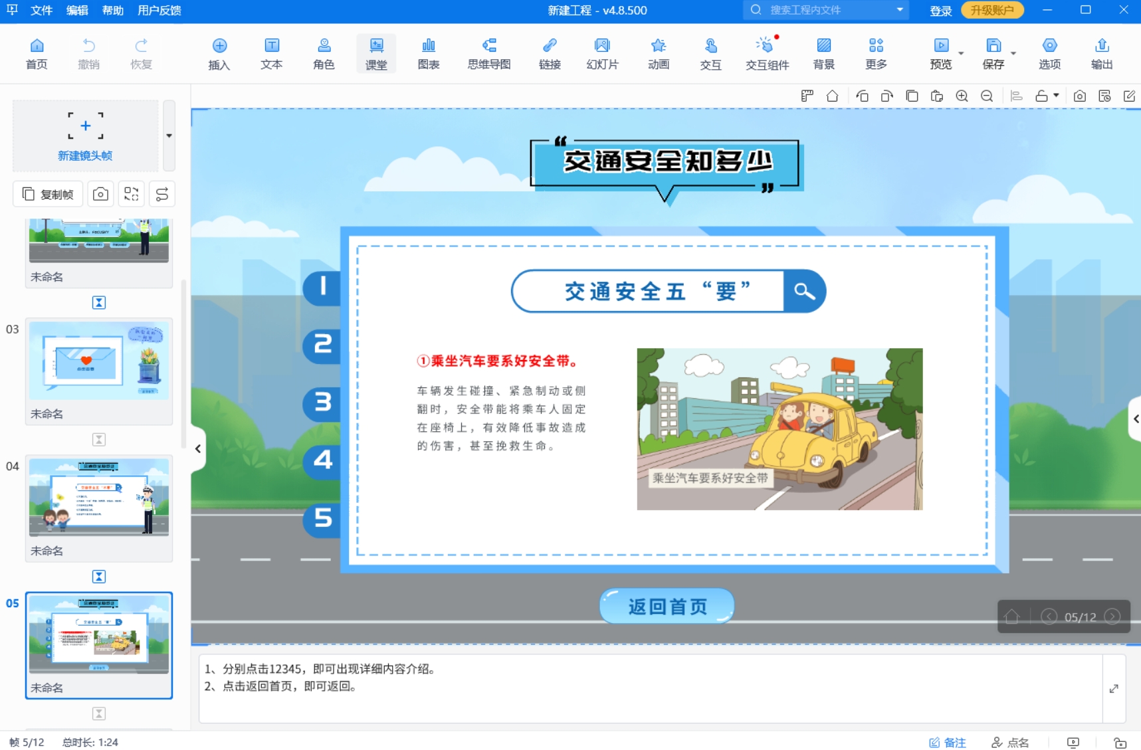Open the 思维导图 mind map tool

click(x=489, y=53)
